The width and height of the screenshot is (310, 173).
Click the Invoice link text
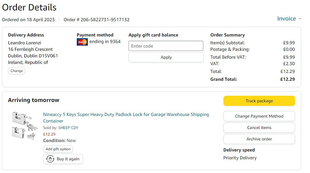tap(286, 19)
